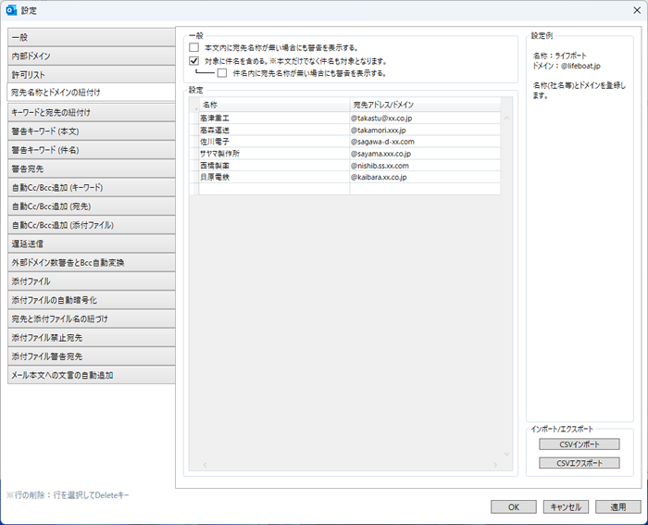The image size is (648, 525).
Task: Open 宛先と添付ファイル名の紐づけ tab
Action: (92, 319)
